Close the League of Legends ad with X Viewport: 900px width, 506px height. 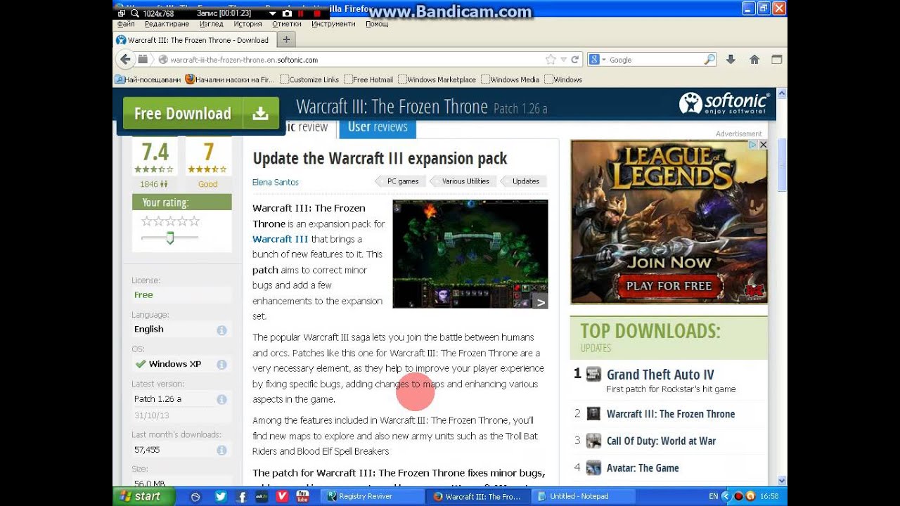763,145
